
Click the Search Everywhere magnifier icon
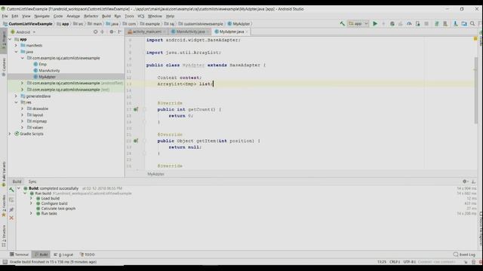pyautogui.click(x=472, y=23)
